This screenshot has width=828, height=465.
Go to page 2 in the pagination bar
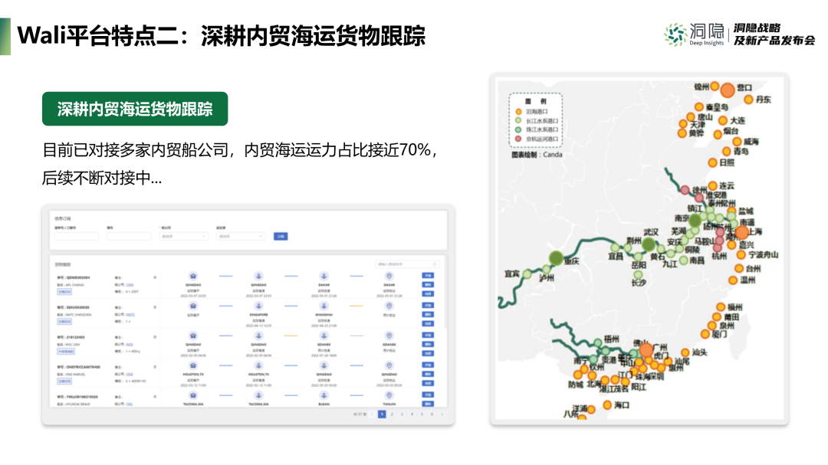pos(392,414)
